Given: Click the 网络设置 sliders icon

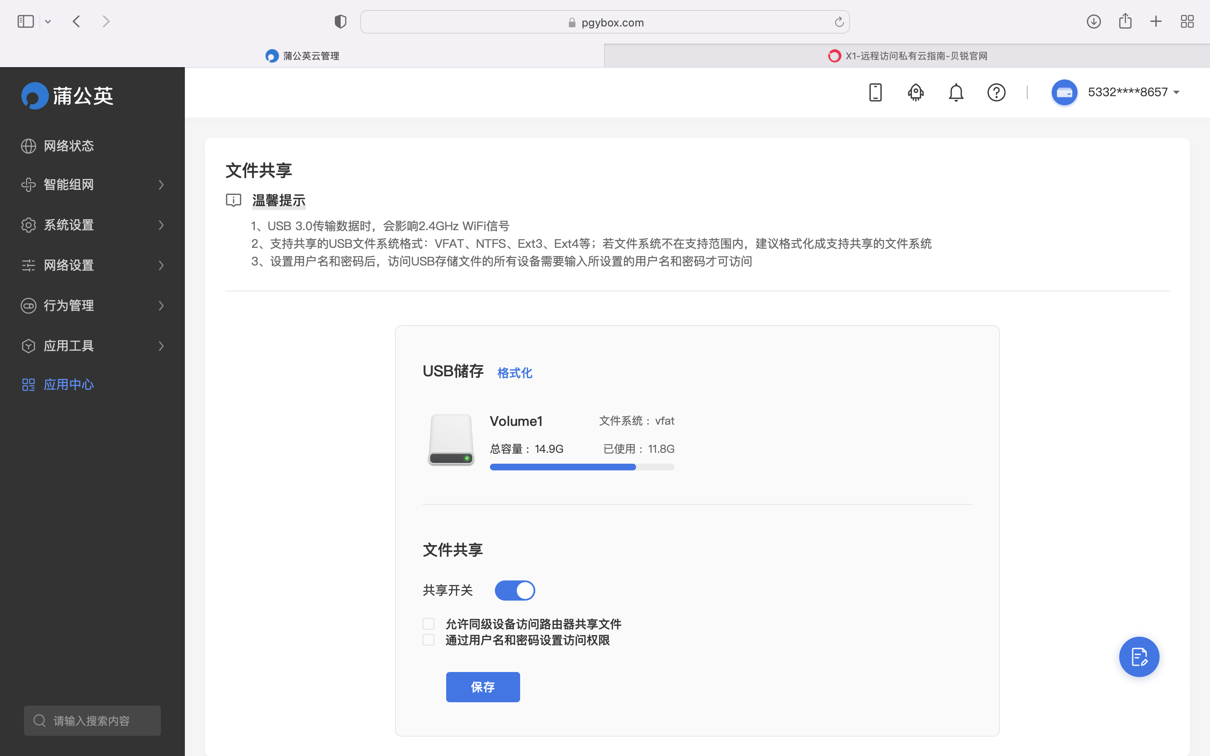Looking at the screenshot, I should click(29, 265).
